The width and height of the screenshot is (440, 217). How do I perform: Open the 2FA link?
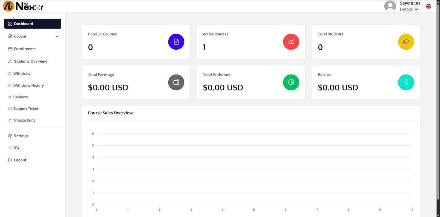[16, 148]
